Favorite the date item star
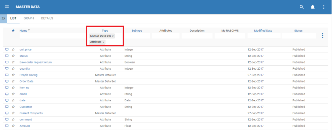The width and height of the screenshot is (332, 138). tap(13, 100)
